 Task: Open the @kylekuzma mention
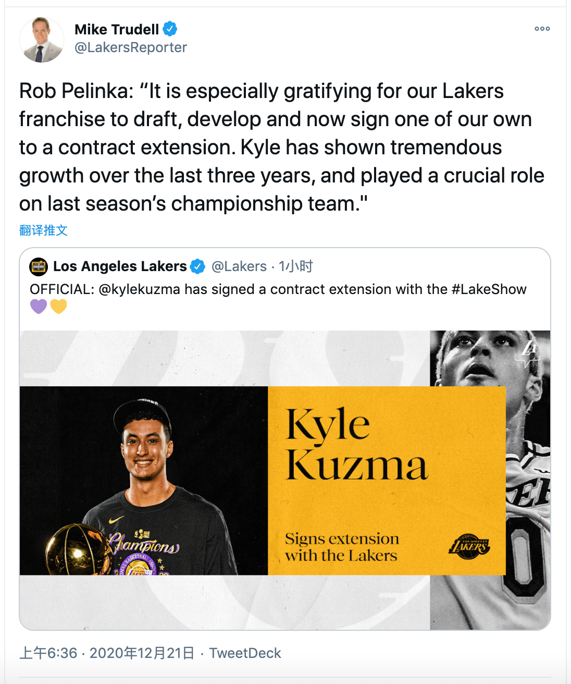(x=139, y=289)
